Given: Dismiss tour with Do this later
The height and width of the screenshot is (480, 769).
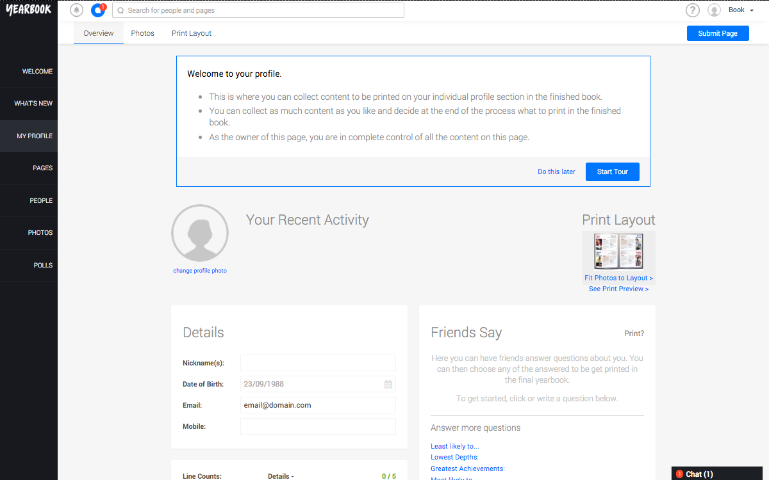Looking at the screenshot, I should point(556,172).
